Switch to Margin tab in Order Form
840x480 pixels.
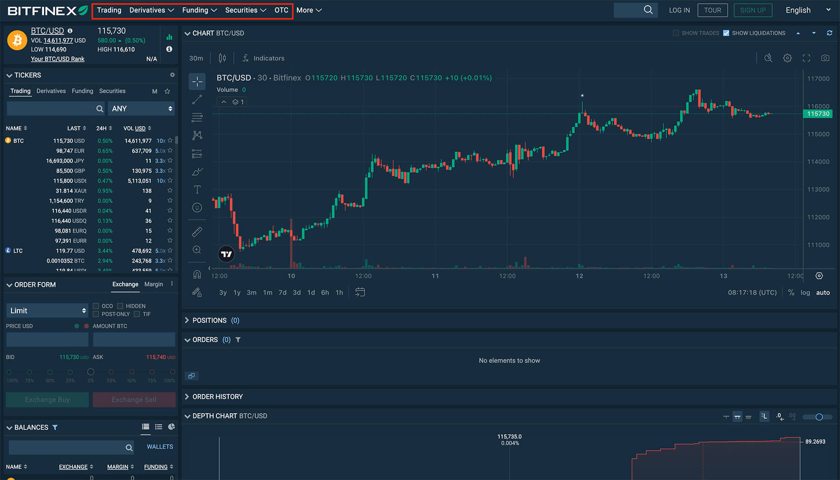(154, 284)
